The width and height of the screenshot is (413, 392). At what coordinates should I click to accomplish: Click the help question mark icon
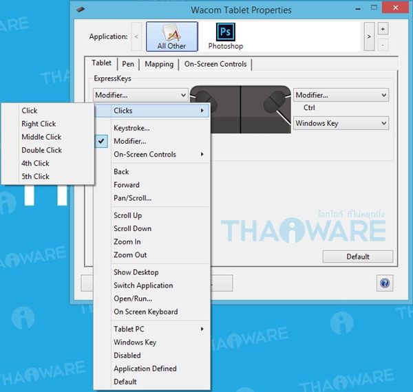tap(385, 283)
